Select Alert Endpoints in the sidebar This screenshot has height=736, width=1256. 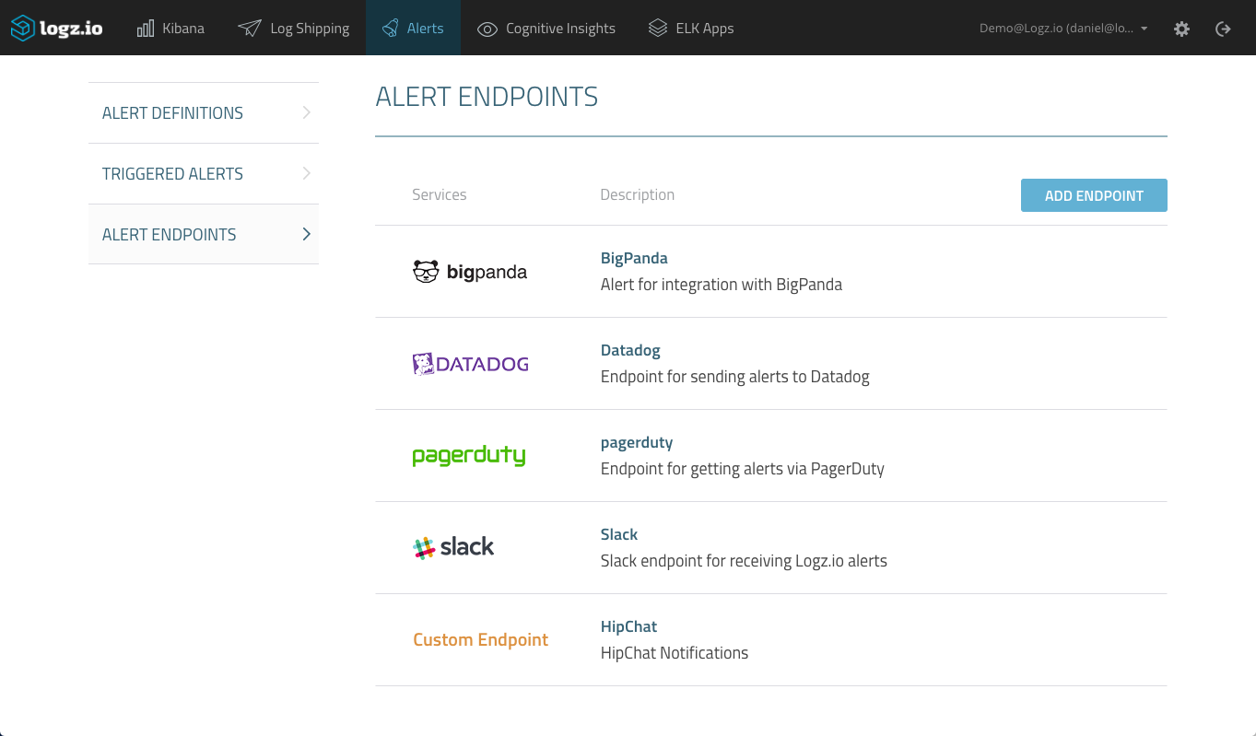coord(204,235)
